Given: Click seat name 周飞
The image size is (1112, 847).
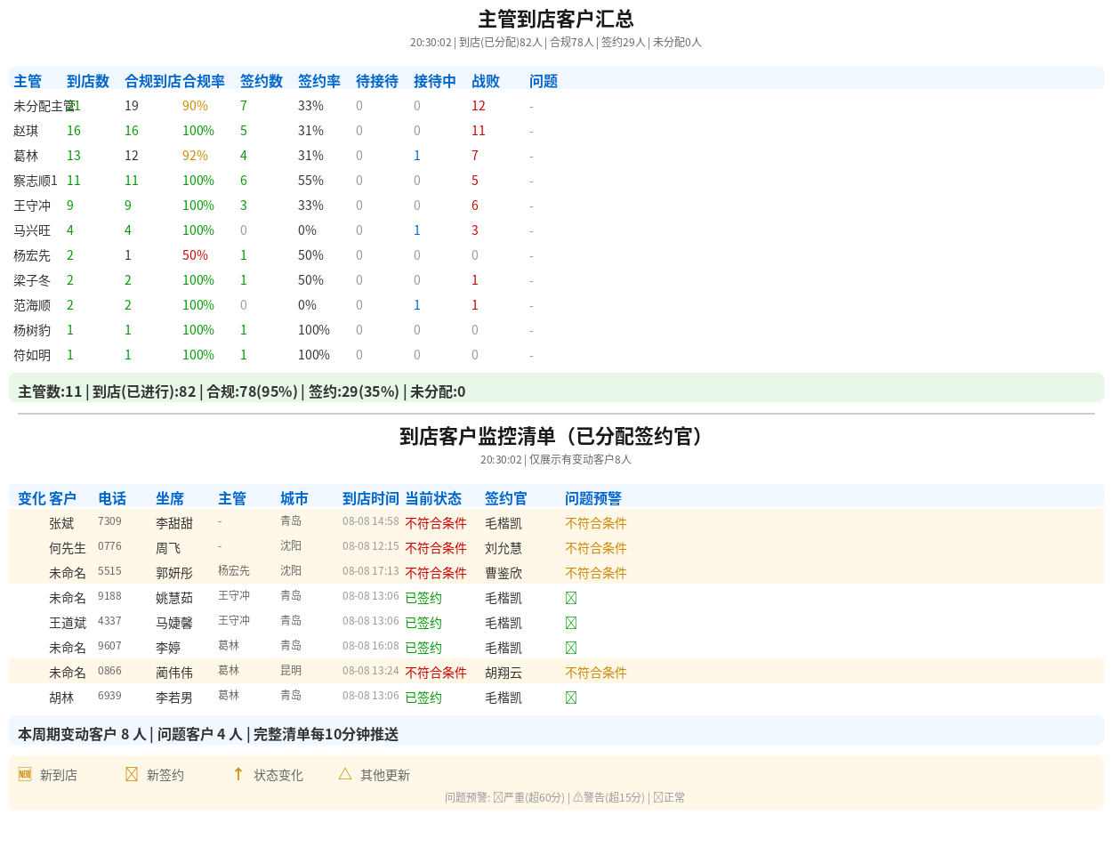Looking at the screenshot, I should [x=168, y=548].
